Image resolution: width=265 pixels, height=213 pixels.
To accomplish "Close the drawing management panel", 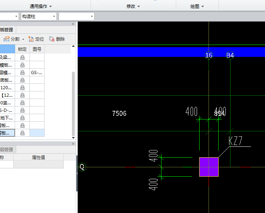I will pos(73,24).
